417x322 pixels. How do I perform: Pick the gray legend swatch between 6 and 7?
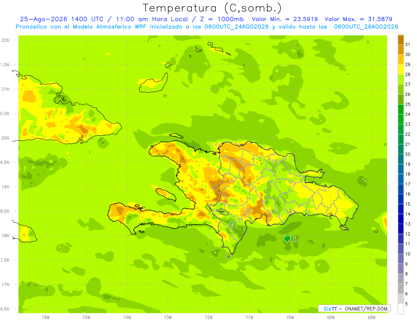(x=401, y=289)
